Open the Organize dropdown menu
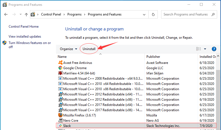This screenshot has width=221, height=130. point(68,49)
